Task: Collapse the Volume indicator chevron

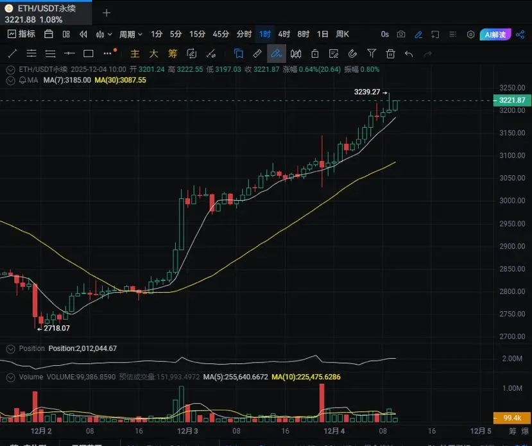Action: pyautogui.click(x=10, y=377)
